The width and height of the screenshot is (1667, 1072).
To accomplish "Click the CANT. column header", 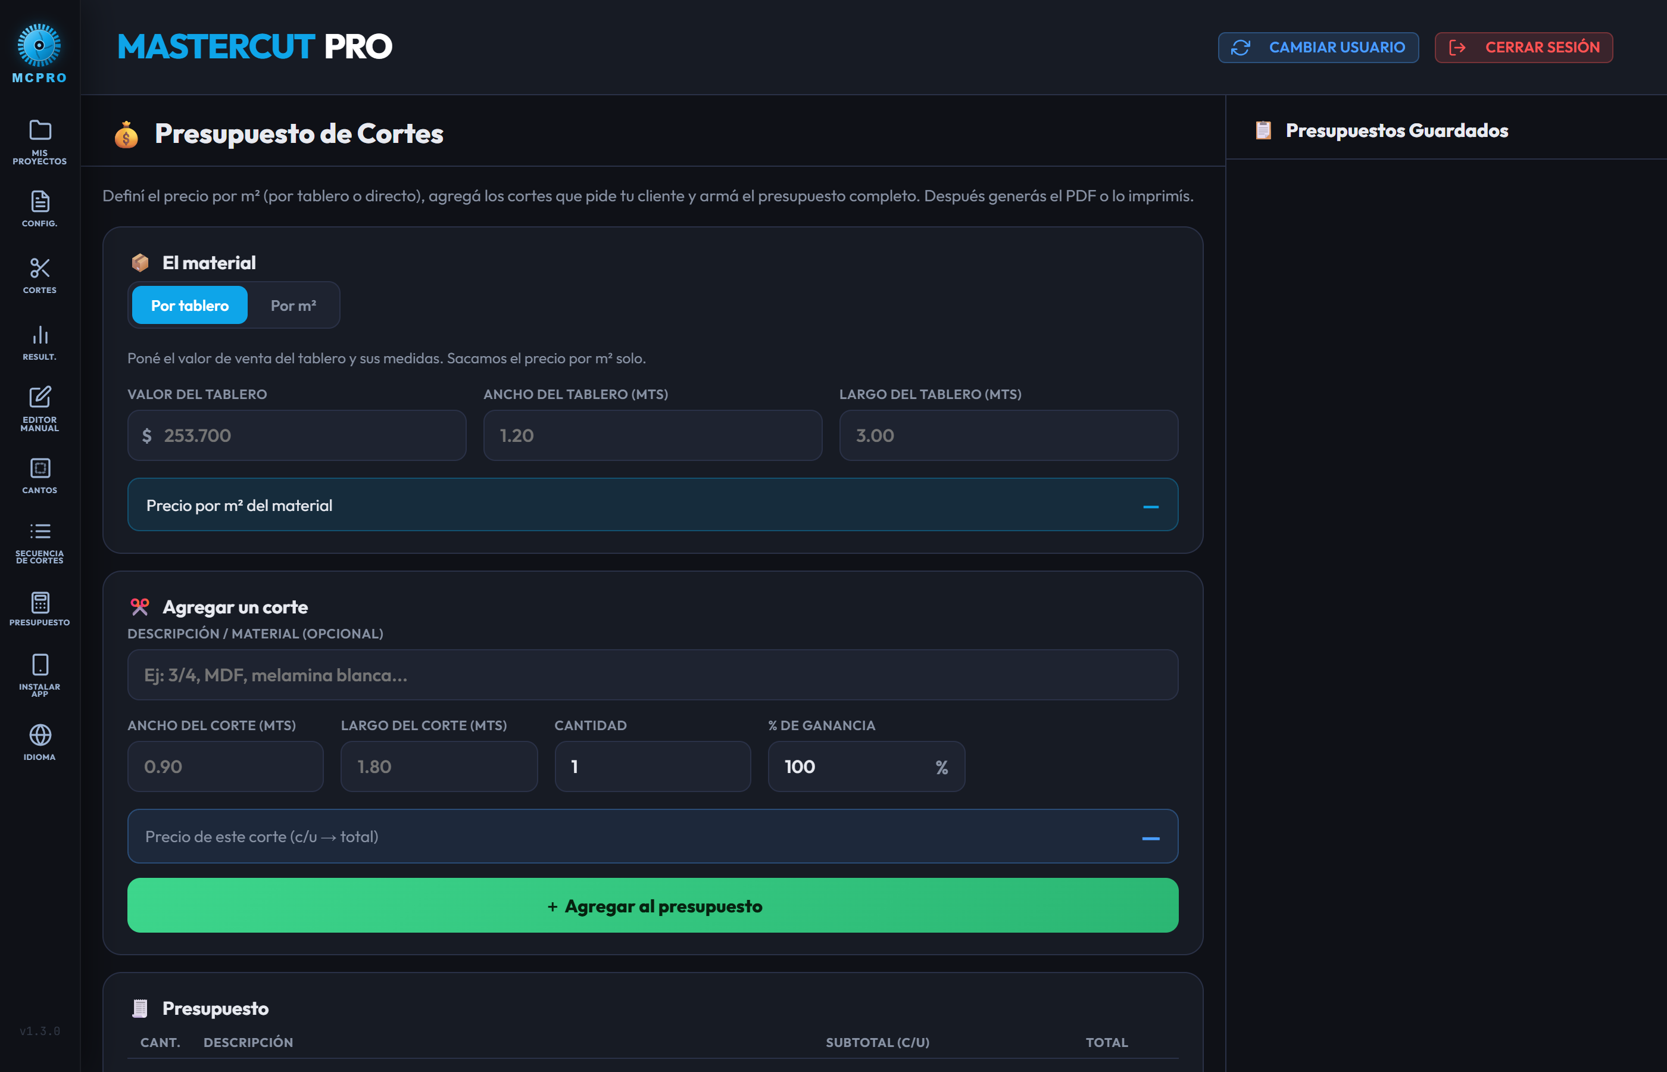I will [160, 1042].
